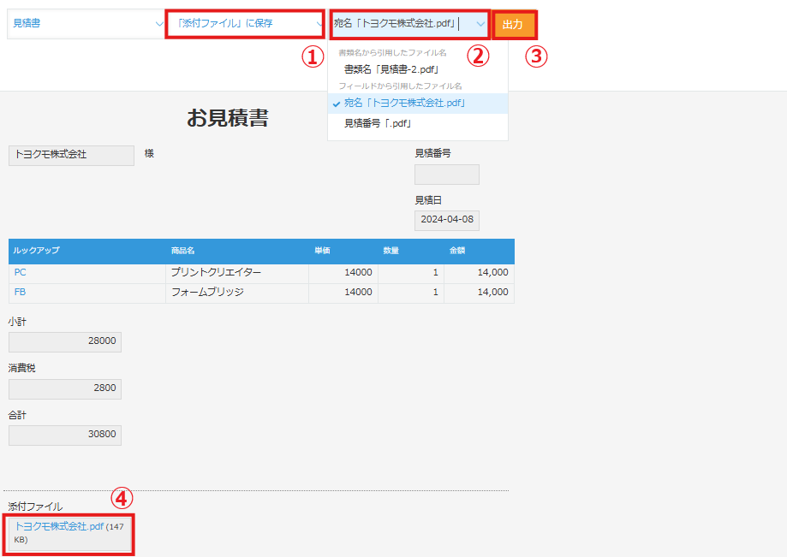Screen dimensions: 787x557
Task: Click the 商品名 column header
Action: [x=237, y=251]
